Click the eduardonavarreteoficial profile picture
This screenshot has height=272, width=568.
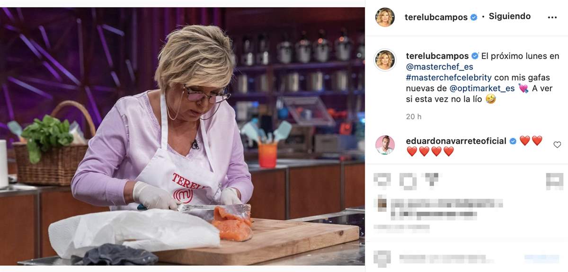[385, 145]
